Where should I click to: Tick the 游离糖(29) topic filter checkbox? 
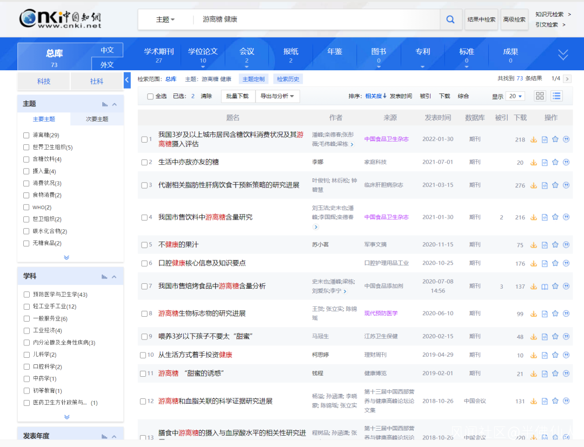(x=26, y=135)
